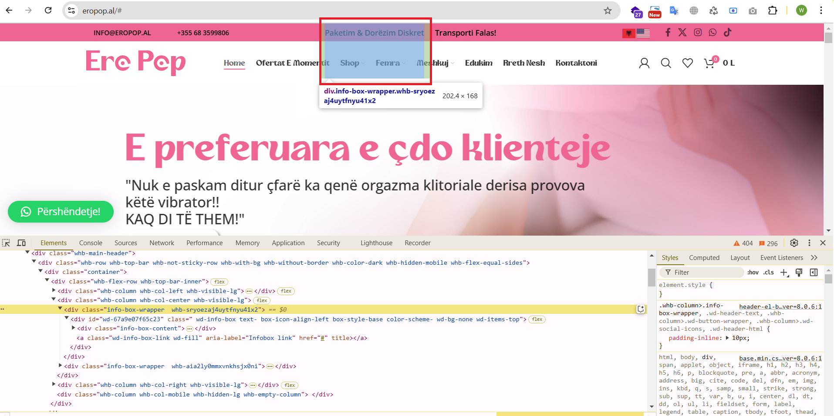The height and width of the screenshot is (416, 834).
Task: Open the WhatsApp icon in top bar
Action: point(712,32)
